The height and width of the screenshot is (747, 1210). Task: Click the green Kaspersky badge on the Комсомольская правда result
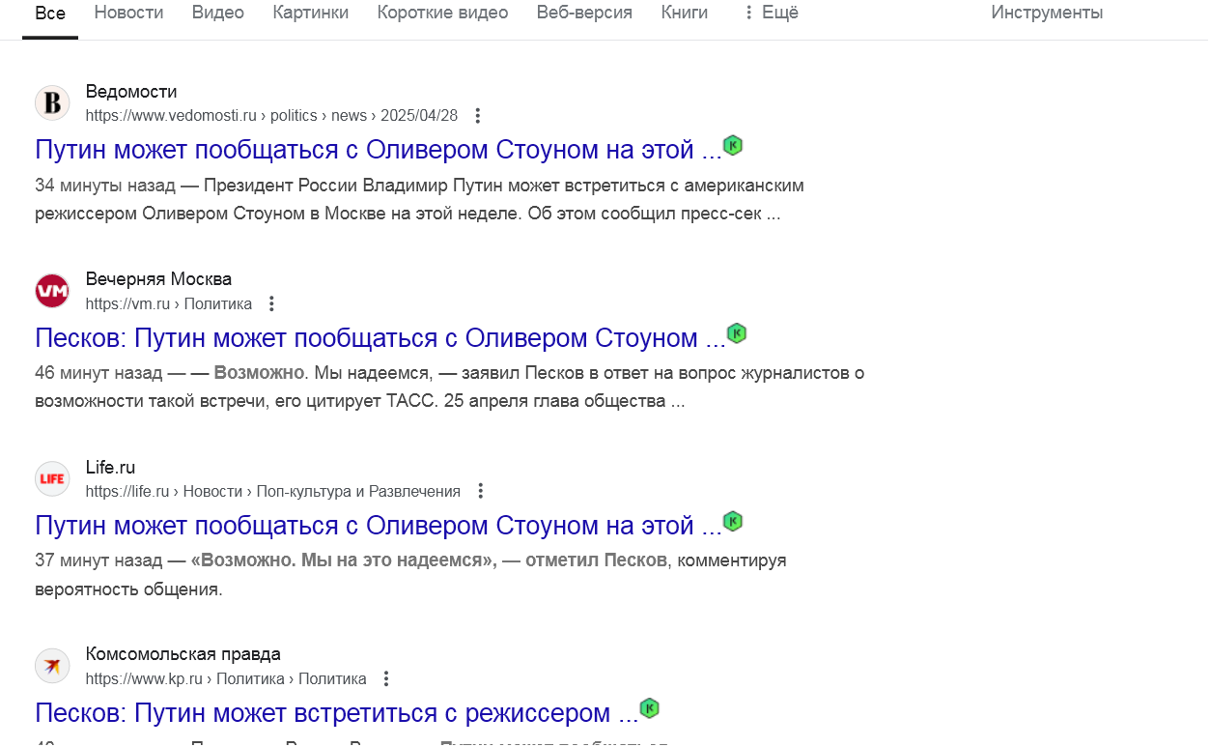(x=650, y=708)
